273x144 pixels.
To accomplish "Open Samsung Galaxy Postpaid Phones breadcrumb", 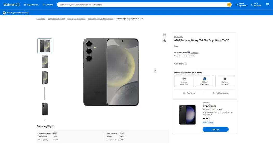I will click(x=100, y=19).
